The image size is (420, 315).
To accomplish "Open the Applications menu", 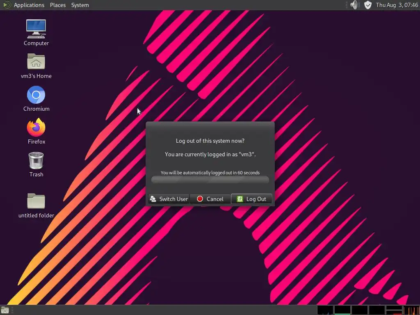I will tap(29, 5).
